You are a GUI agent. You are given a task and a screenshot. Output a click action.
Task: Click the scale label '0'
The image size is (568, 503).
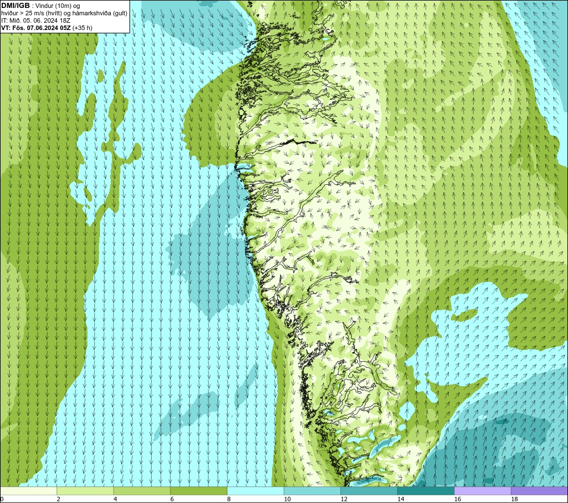click(2, 500)
